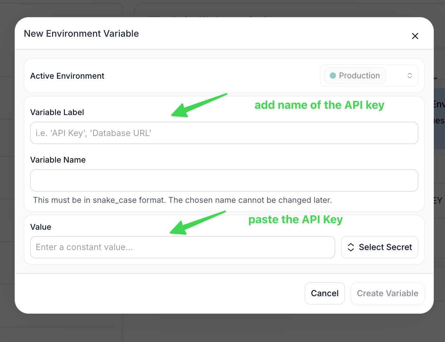Click the 'Value' section label
Screen dimensions: 445x342
[41, 227]
